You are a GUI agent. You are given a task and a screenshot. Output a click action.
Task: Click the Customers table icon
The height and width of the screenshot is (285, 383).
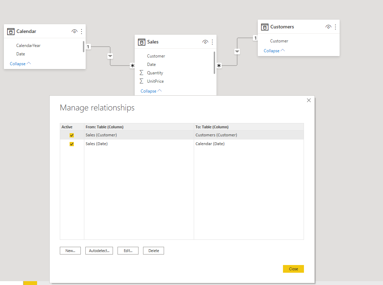tap(265, 27)
